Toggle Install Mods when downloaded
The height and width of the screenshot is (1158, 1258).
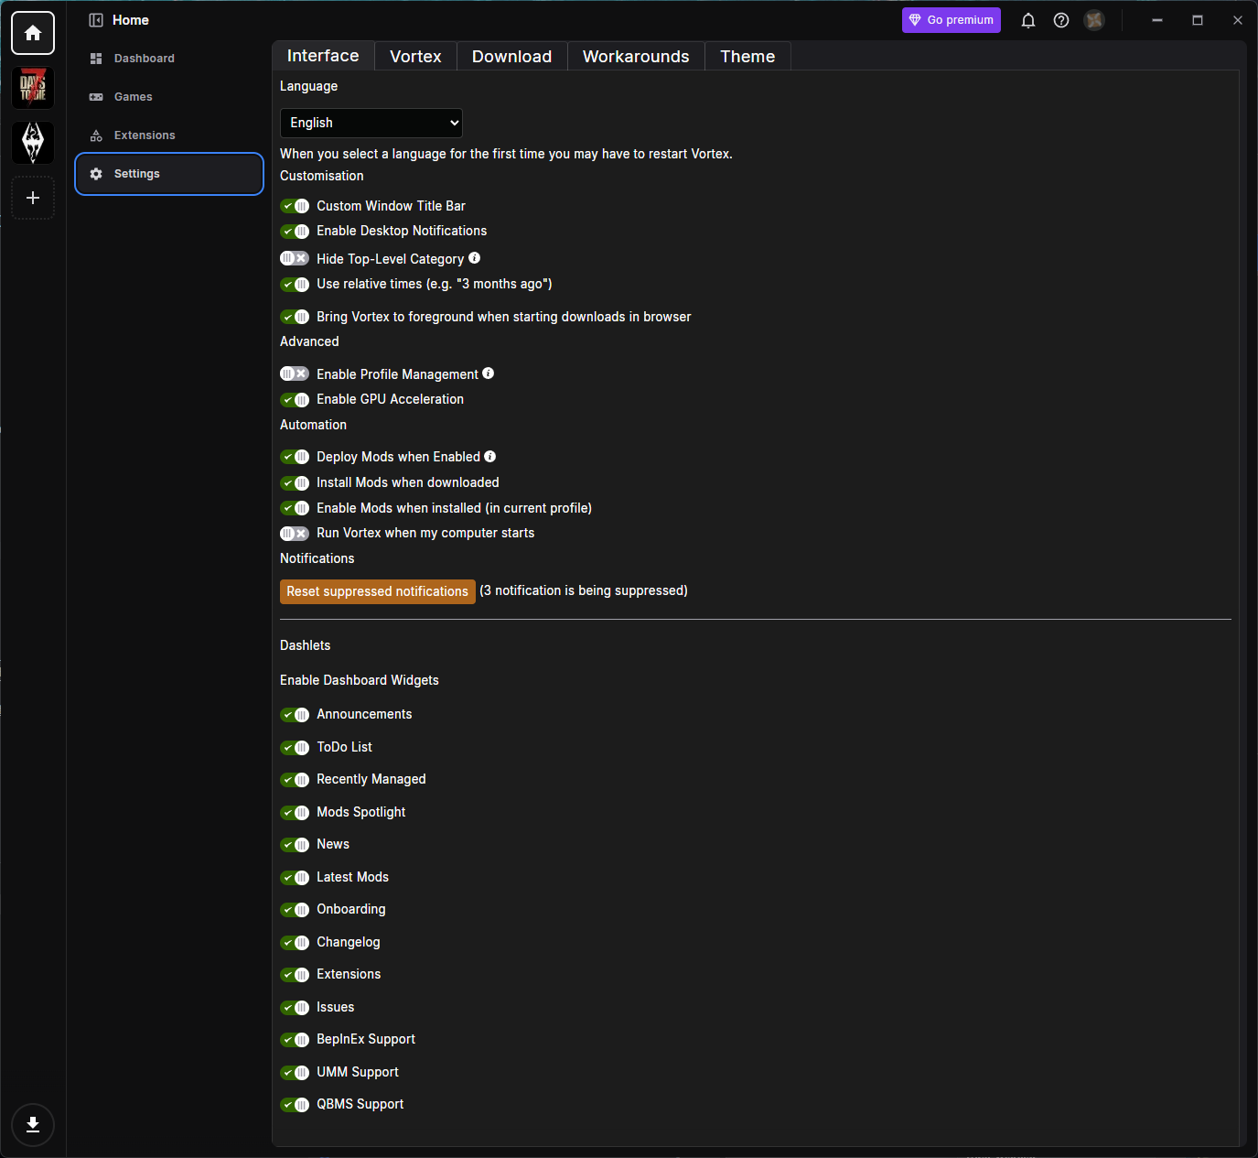(x=295, y=482)
